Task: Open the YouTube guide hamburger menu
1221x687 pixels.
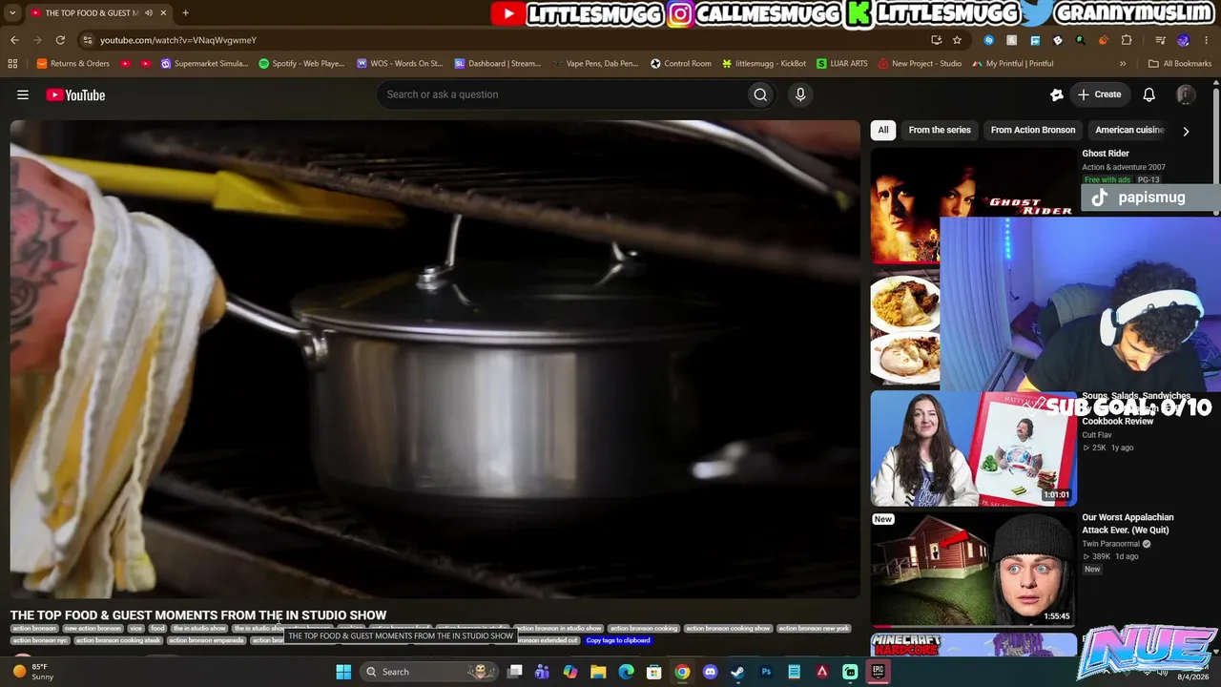Action: [x=23, y=94]
